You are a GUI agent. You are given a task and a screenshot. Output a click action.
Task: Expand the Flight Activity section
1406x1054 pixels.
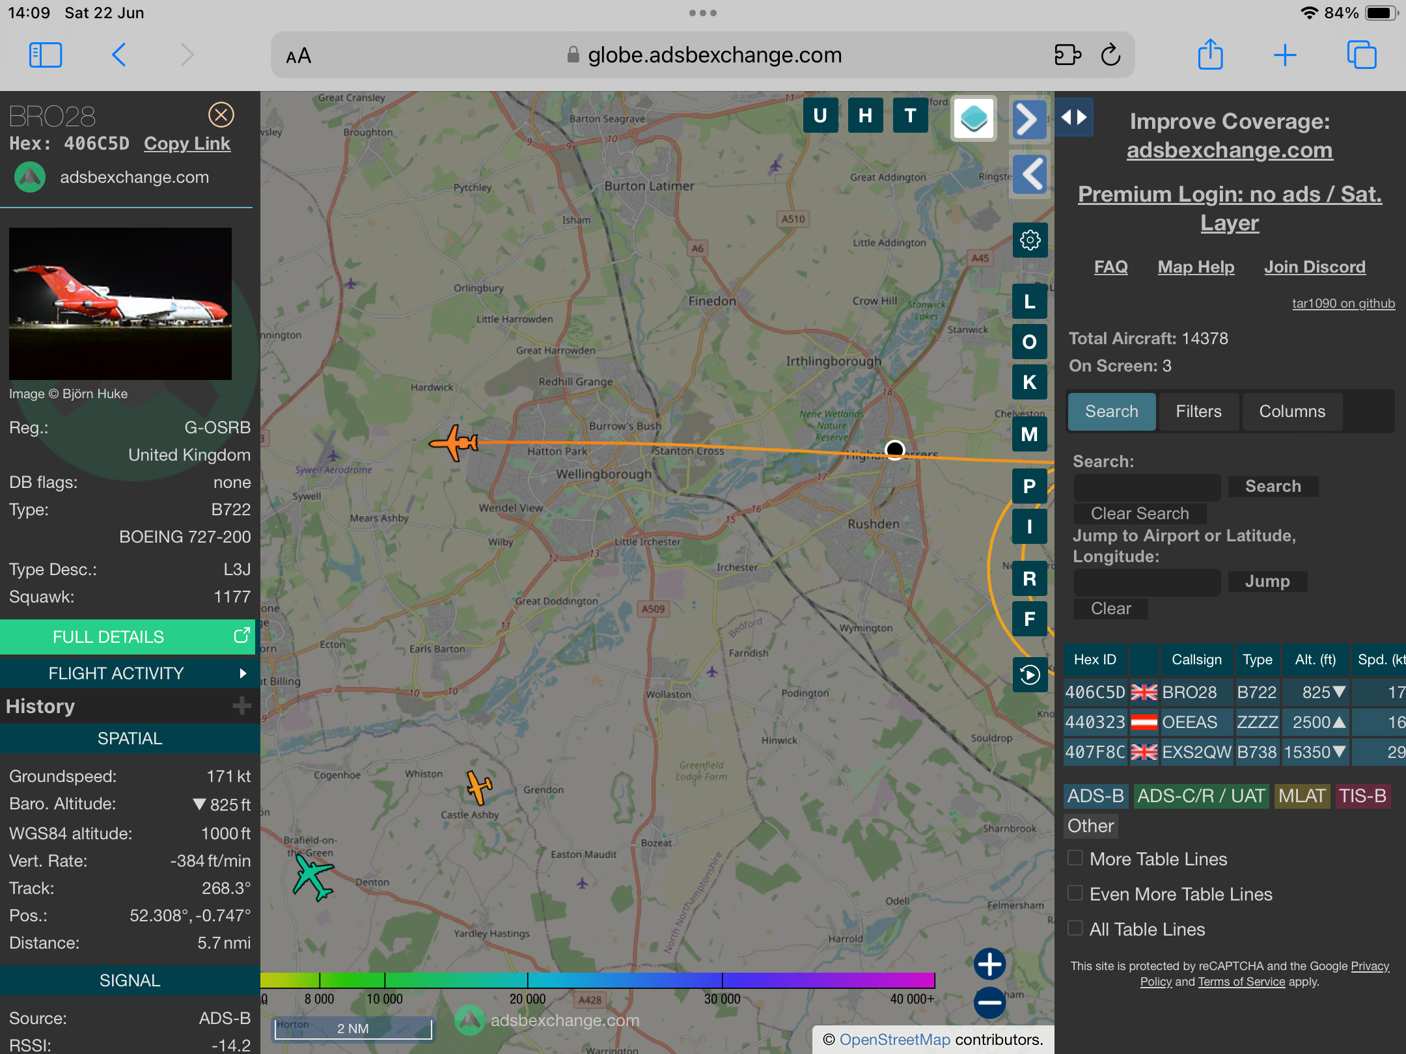[x=130, y=673]
